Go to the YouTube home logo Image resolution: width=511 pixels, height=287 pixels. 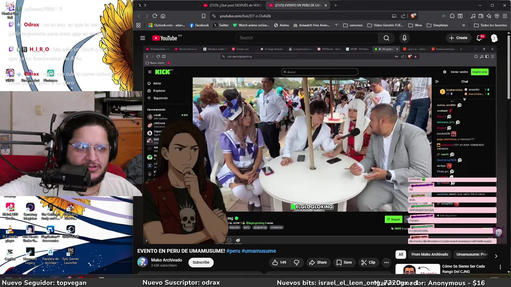(164, 38)
